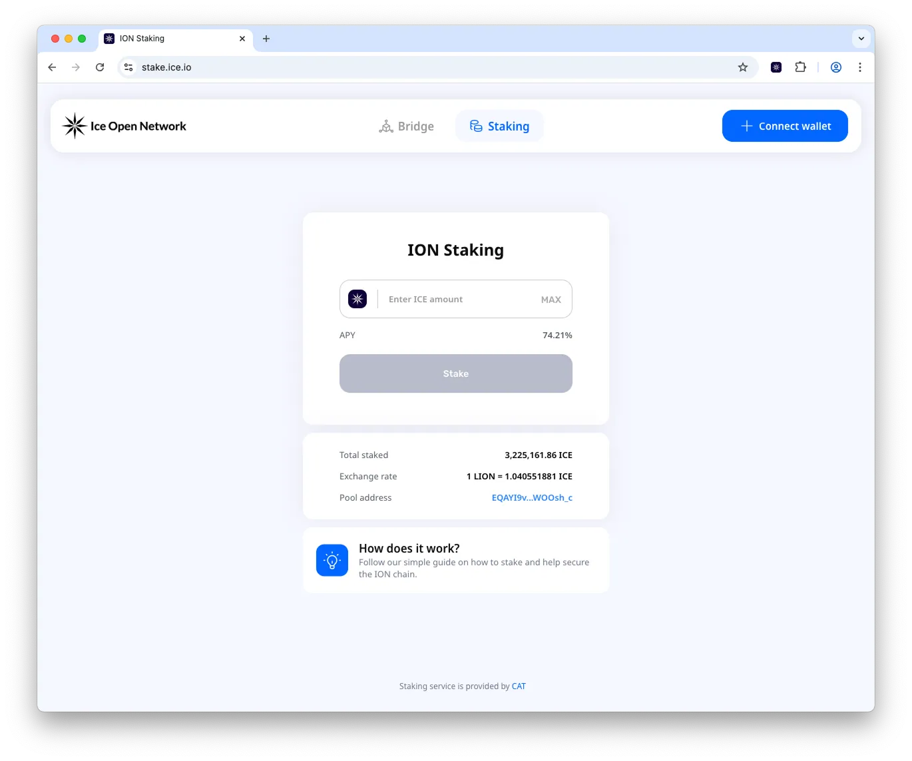Click the Ice Open Network star logo
The image size is (912, 761).
point(75,126)
